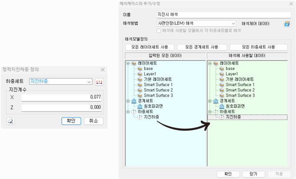This screenshot has width=296, height=179.
Task: Open 해석제어 데이터 icon button
Action: [x=287, y=24]
